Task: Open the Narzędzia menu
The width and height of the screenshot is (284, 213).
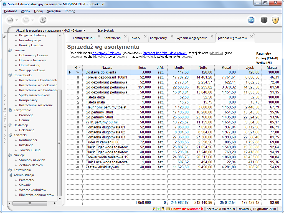Action: (54, 11)
